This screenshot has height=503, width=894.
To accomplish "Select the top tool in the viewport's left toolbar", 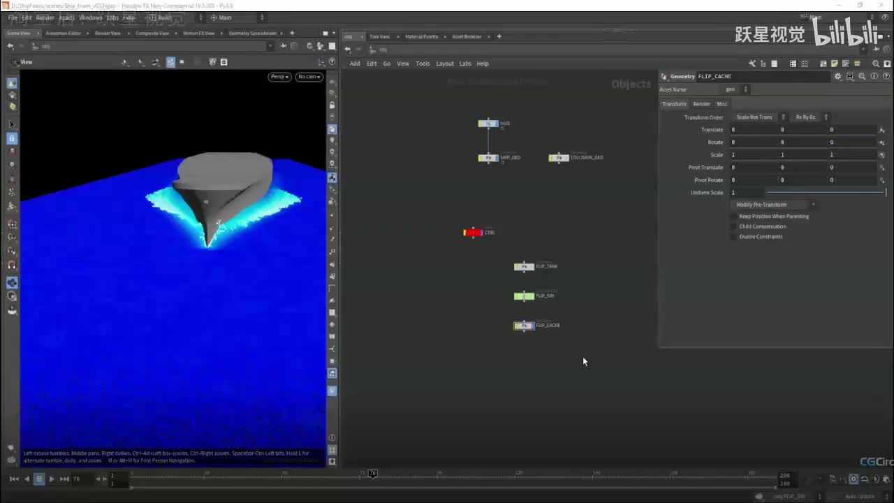I will (12, 83).
